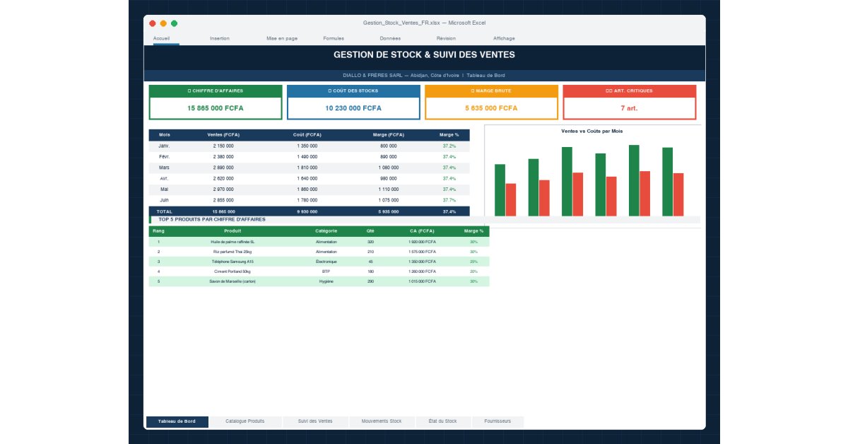
Task: Switch to the Insertion ribbon tab
Action: point(220,38)
